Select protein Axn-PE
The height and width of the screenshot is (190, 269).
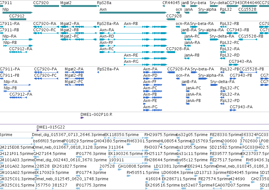(150, 101)
